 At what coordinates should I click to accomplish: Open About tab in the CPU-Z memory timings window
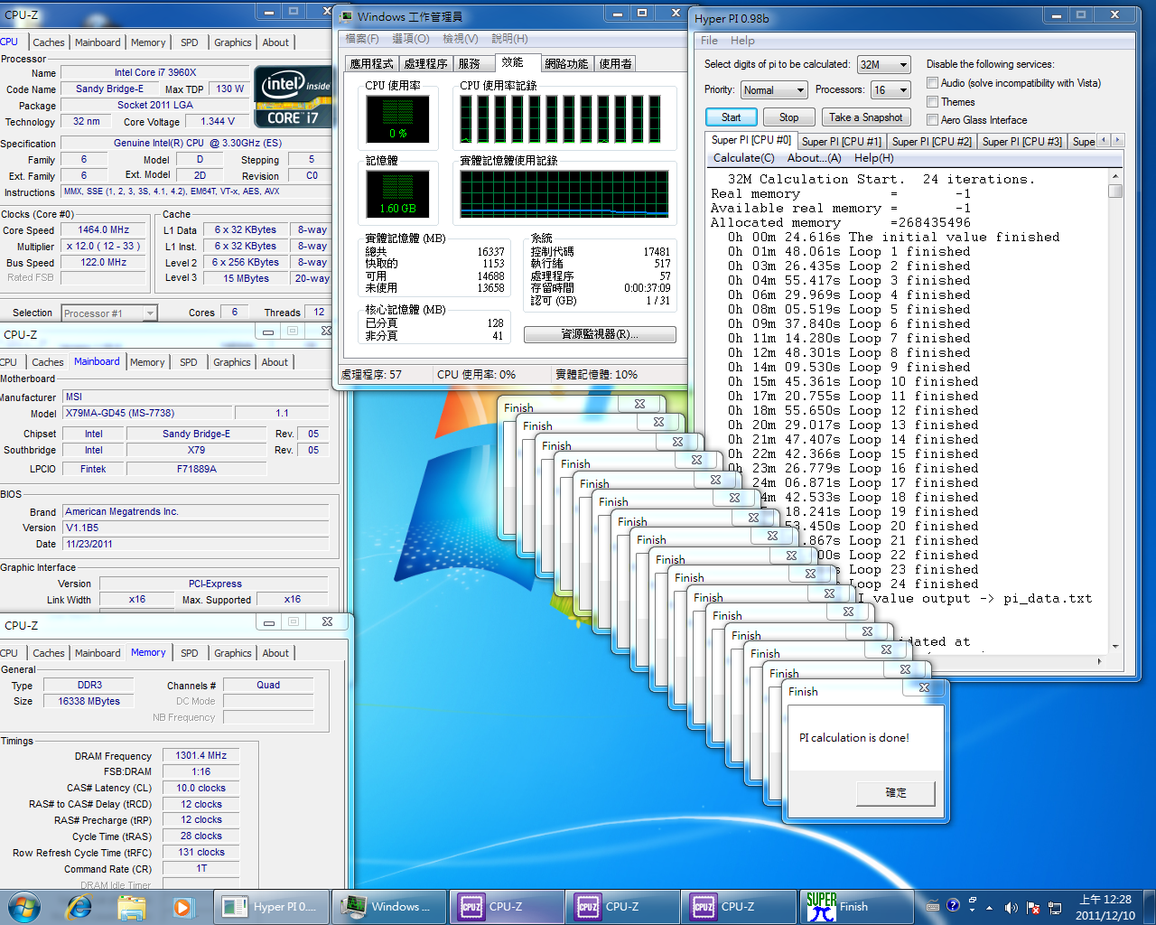[275, 653]
